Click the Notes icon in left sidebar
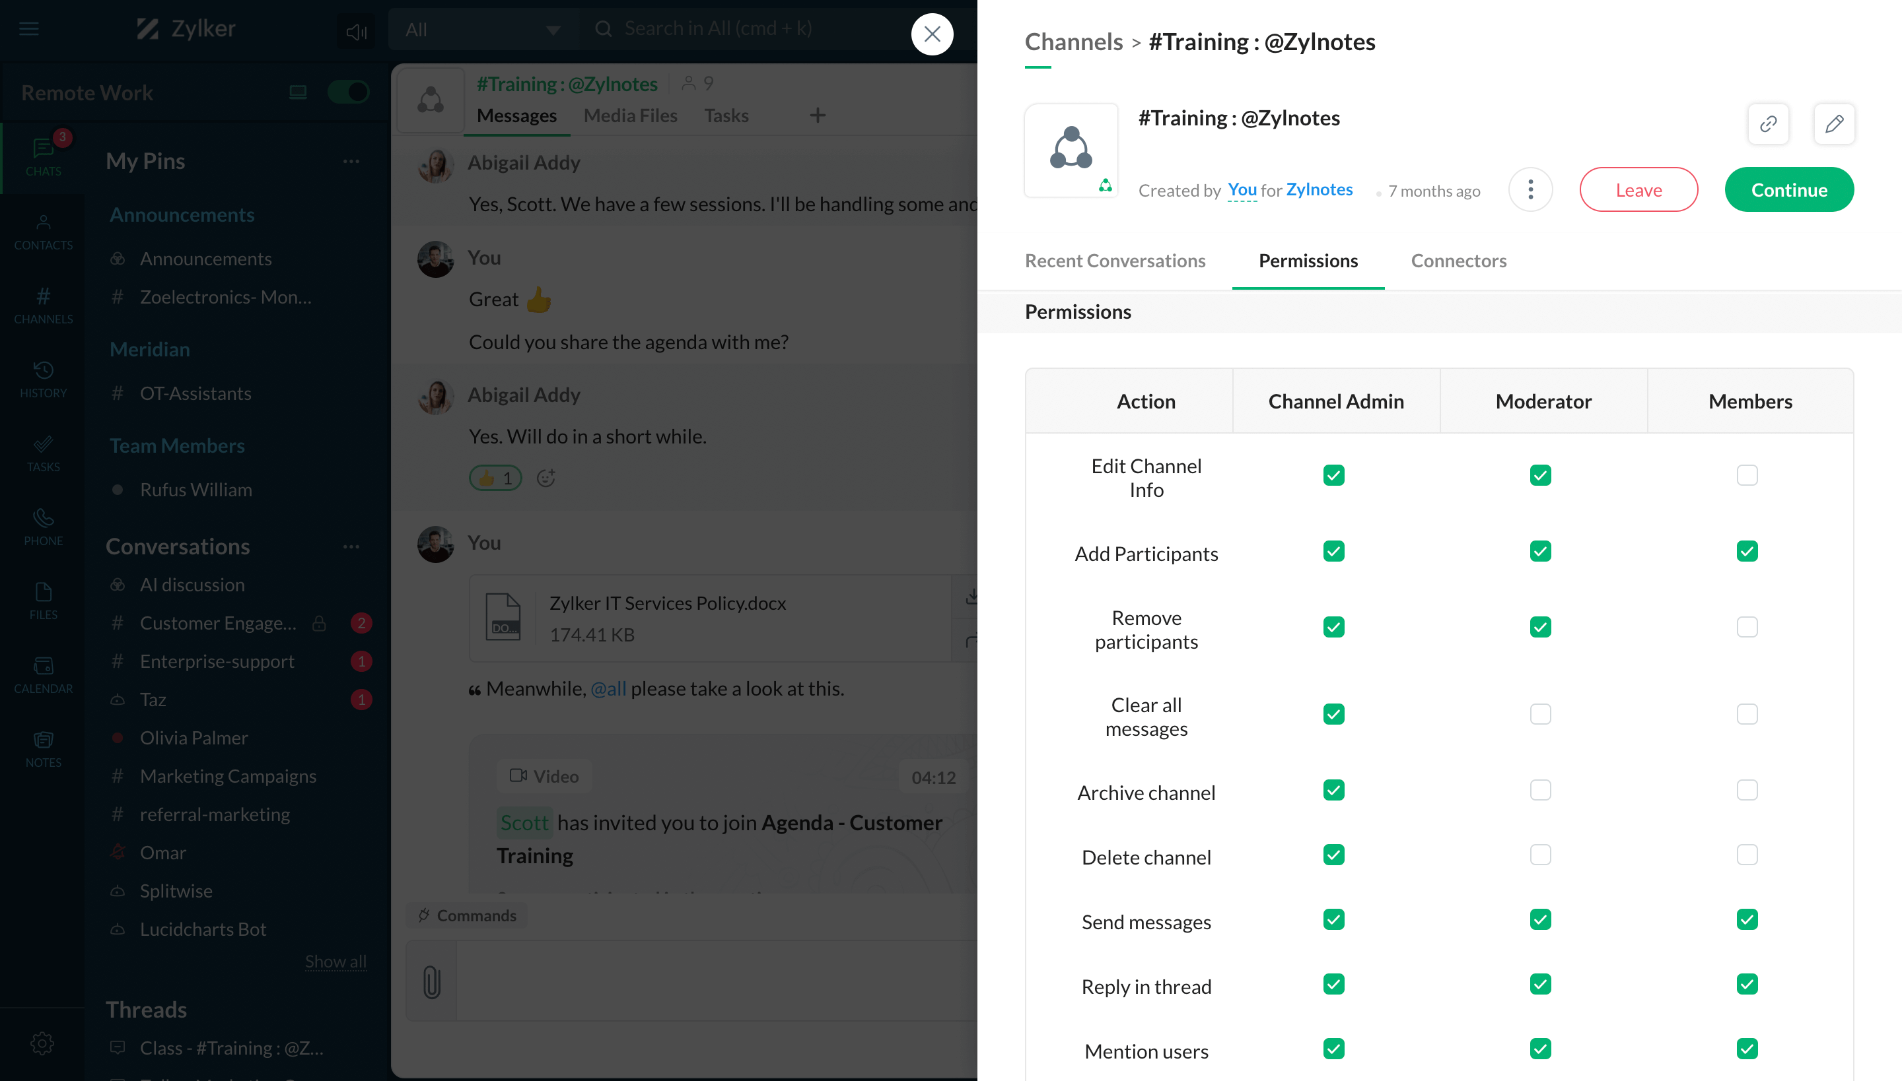 pos(43,740)
